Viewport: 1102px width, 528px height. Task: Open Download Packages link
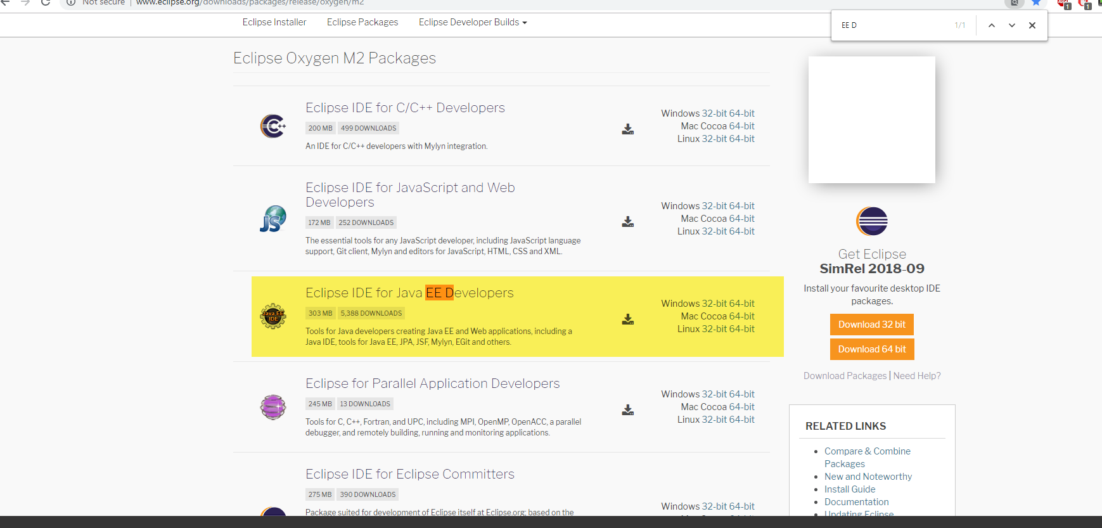pyautogui.click(x=845, y=376)
